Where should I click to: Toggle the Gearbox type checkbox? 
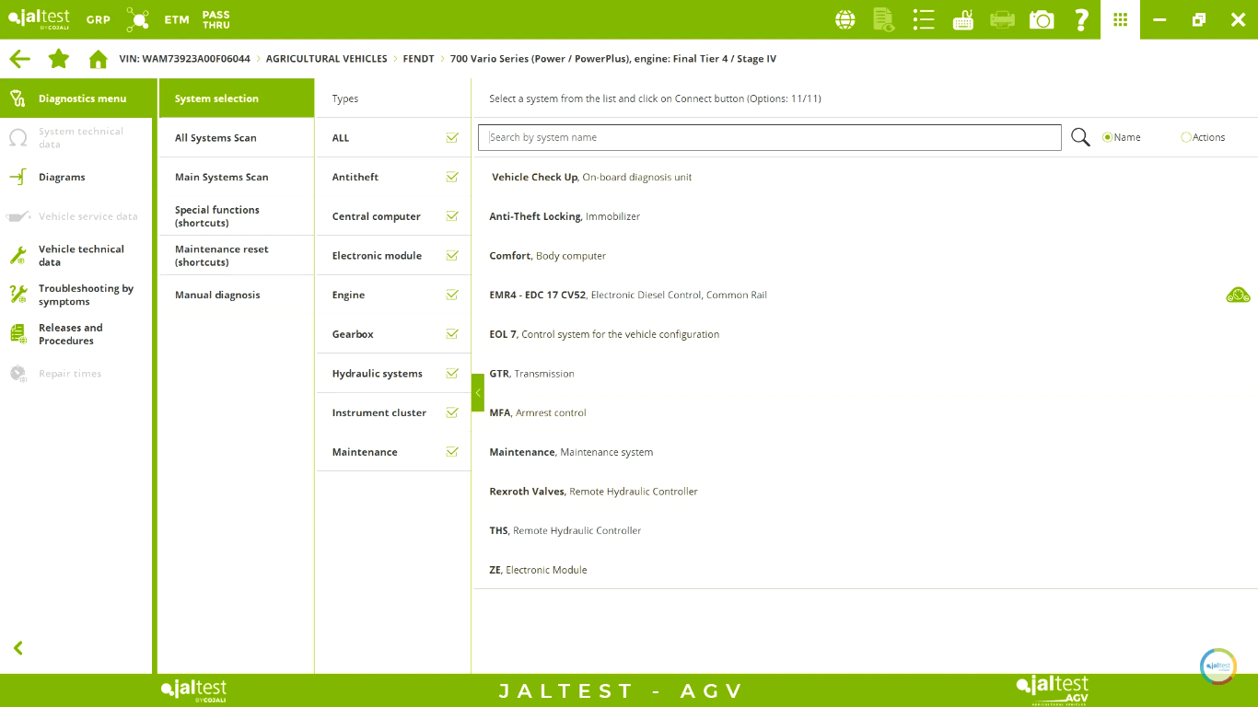point(451,334)
